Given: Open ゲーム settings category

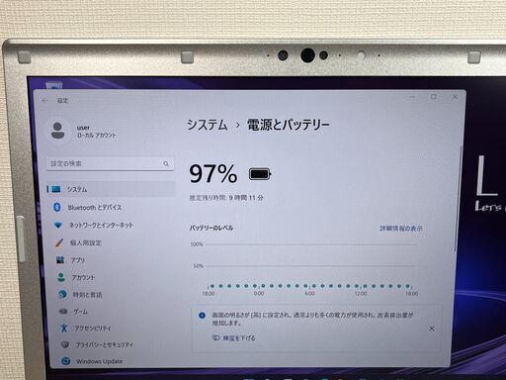Looking at the screenshot, I should click(x=80, y=312).
